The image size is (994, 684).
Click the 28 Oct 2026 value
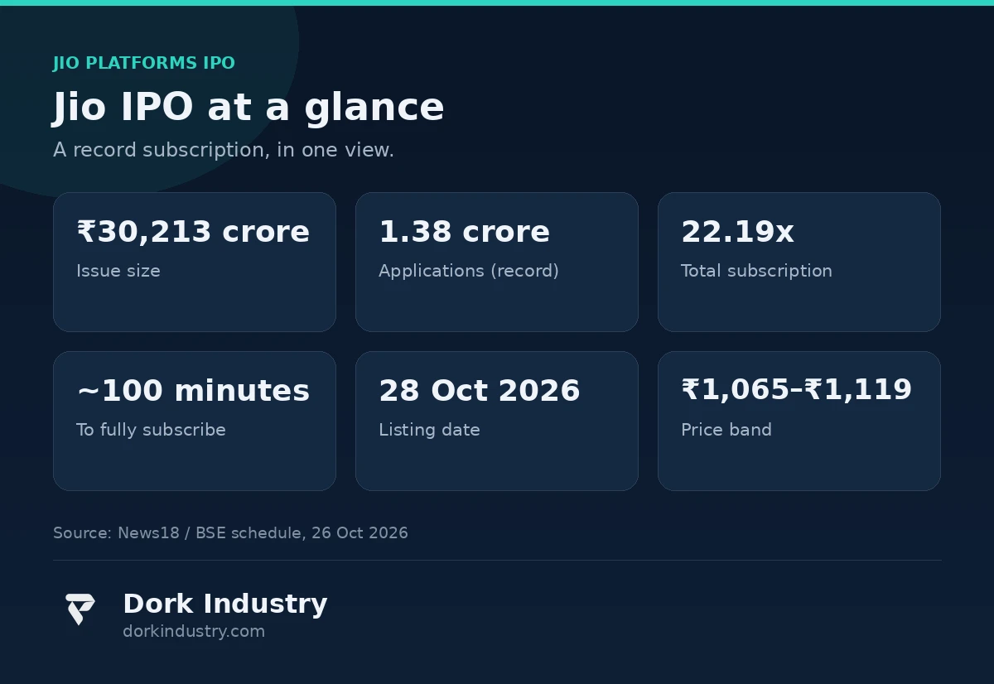[480, 391]
